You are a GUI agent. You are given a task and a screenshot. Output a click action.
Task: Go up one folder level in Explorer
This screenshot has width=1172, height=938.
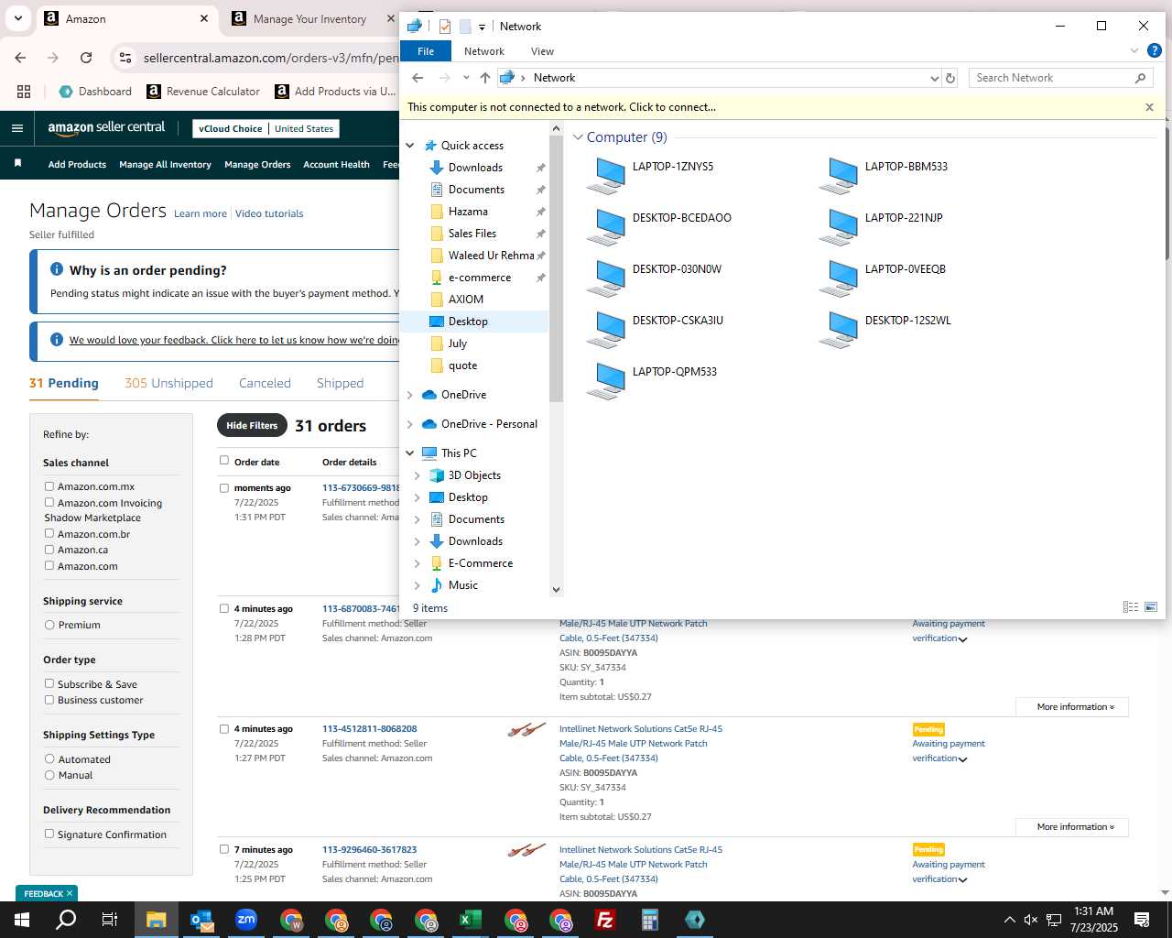[x=485, y=78]
